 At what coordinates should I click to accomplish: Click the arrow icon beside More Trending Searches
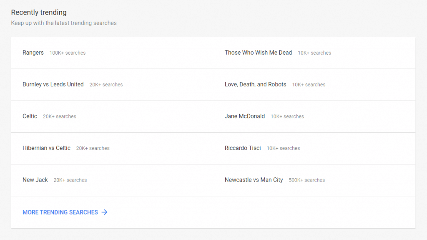[104, 212]
